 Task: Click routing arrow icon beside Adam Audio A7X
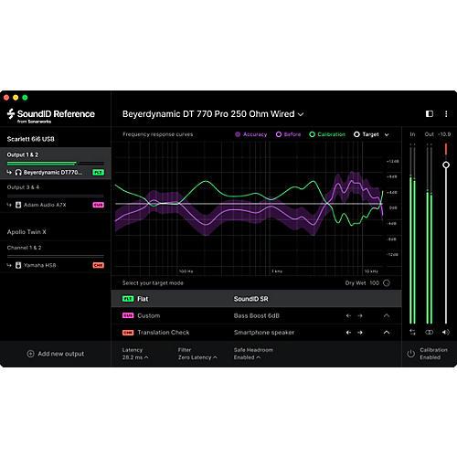tap(9, 205)
